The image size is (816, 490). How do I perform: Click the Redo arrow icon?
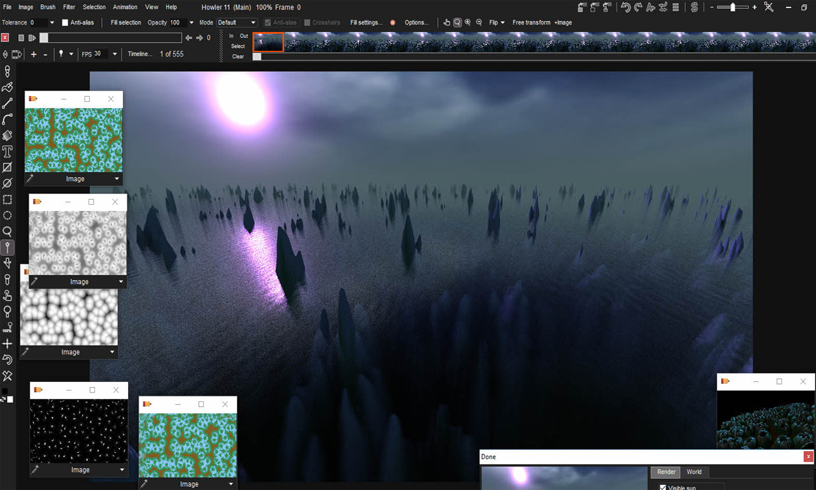click(638, 8)
